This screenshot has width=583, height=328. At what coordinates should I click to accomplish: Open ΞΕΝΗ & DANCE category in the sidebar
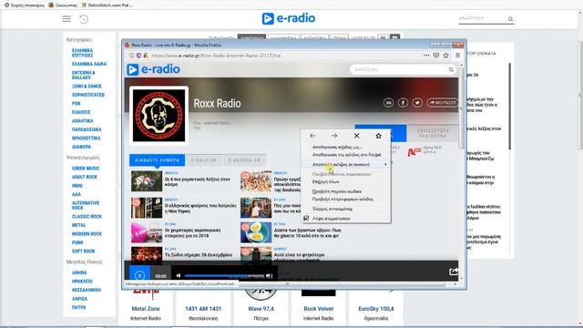(x=87, y=86)
